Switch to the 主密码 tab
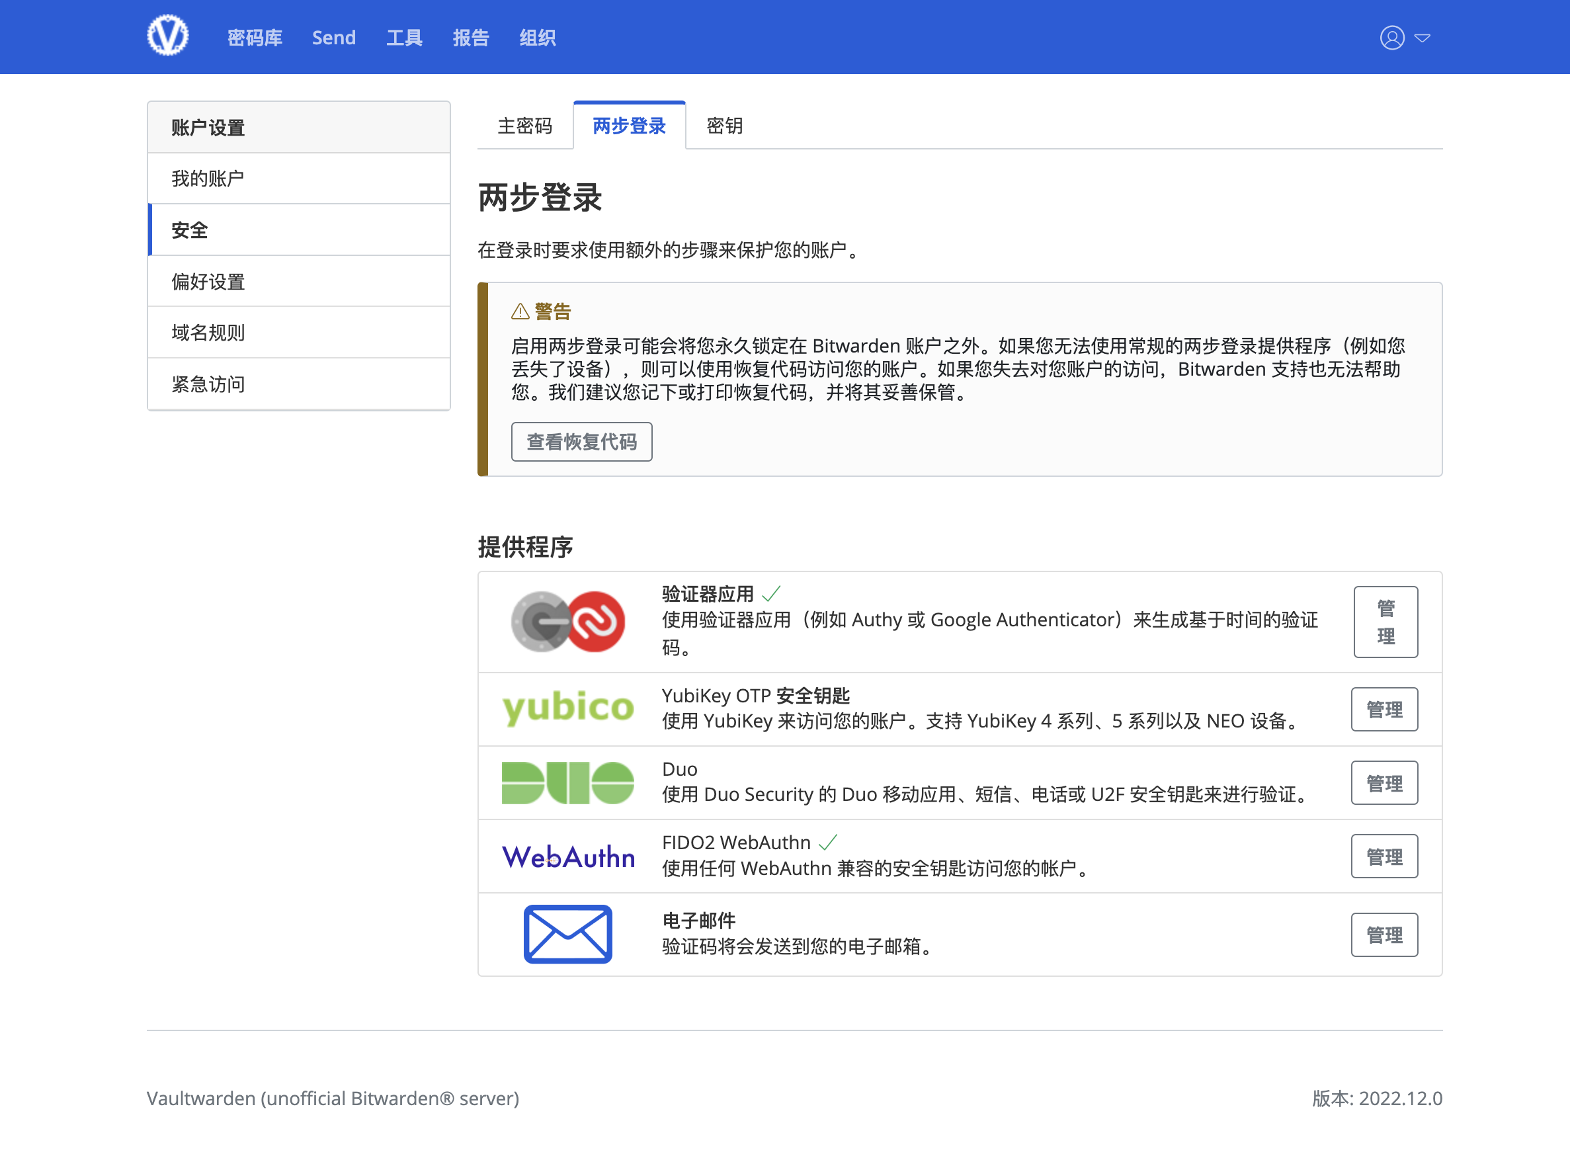1570x1164 pixels. point(525,126)
